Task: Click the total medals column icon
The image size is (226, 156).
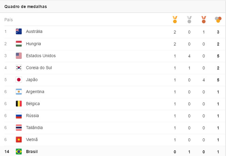Action: tap(218, 20)
